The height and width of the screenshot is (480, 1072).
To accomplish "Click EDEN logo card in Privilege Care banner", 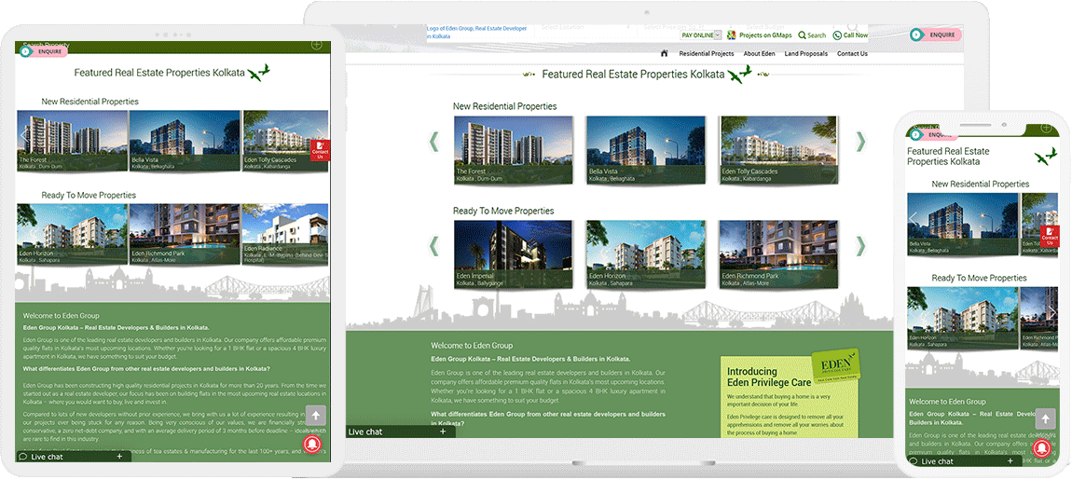I will pyautogui.click(x=835, y=367).
